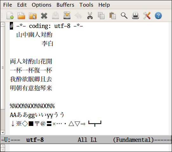Click Save As disk icon with arrow
172x152 pixels.
click(x=67, y=16)
